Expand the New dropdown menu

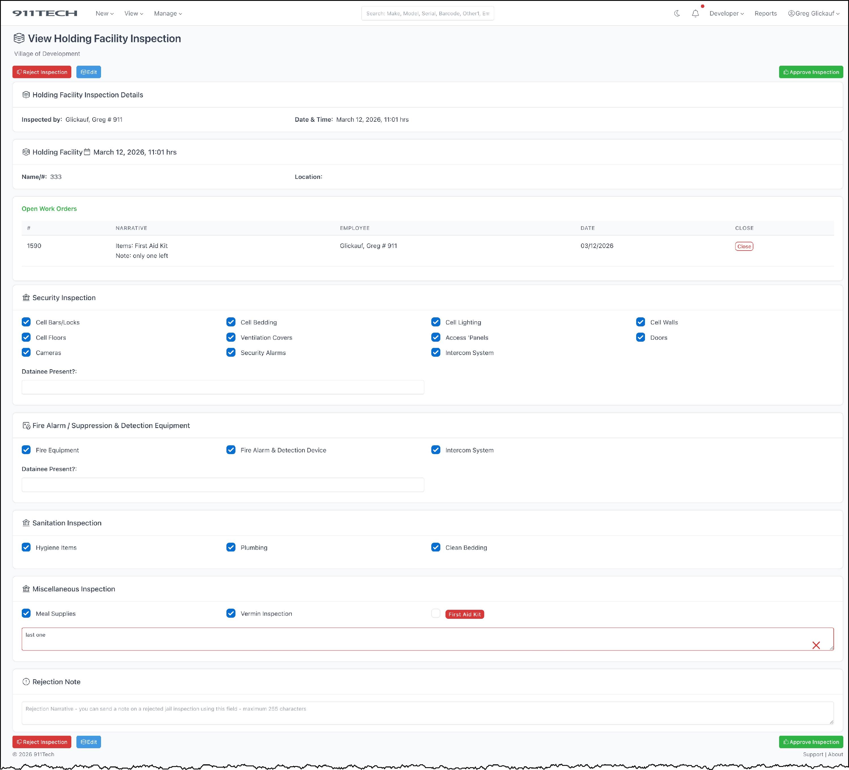(104, 14)
